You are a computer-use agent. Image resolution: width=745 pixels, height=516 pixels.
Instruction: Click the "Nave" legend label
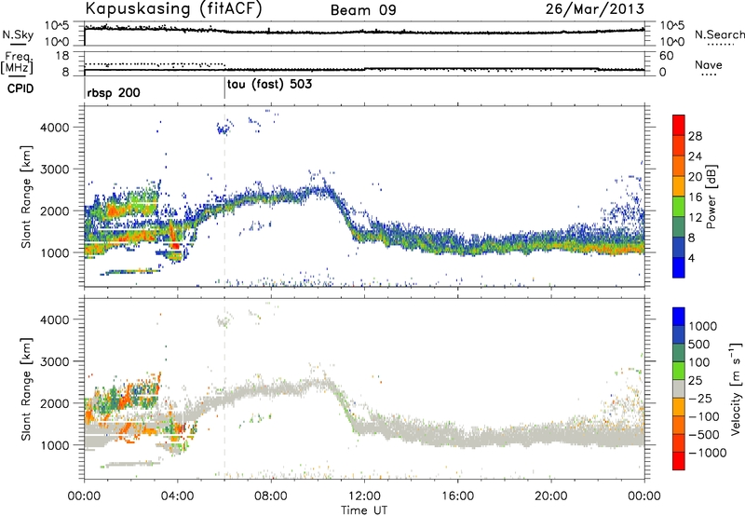click(709, 64)
